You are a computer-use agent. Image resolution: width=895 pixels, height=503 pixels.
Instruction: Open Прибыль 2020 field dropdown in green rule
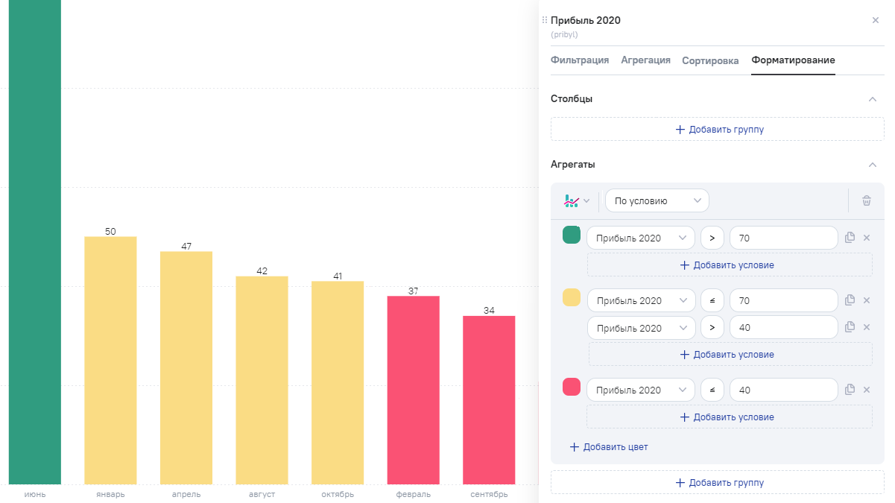[x=640, y=238]
